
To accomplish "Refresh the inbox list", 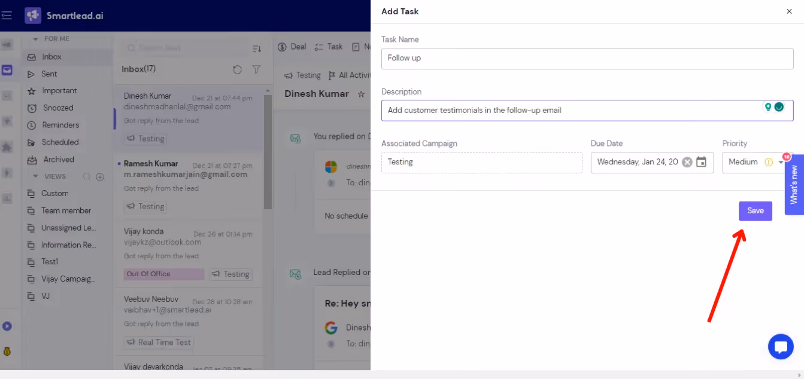I will click(x=237, y=69).
